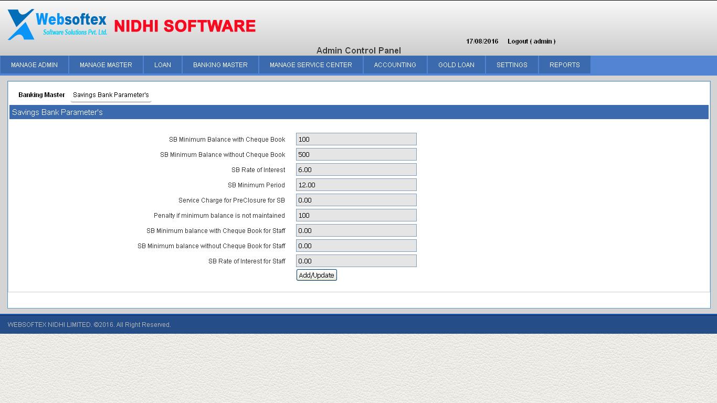Click SB Minimum balance with Cheque Book for Staff label
Viewport: 717px width, 403px height.
click(x=216, y=231)
